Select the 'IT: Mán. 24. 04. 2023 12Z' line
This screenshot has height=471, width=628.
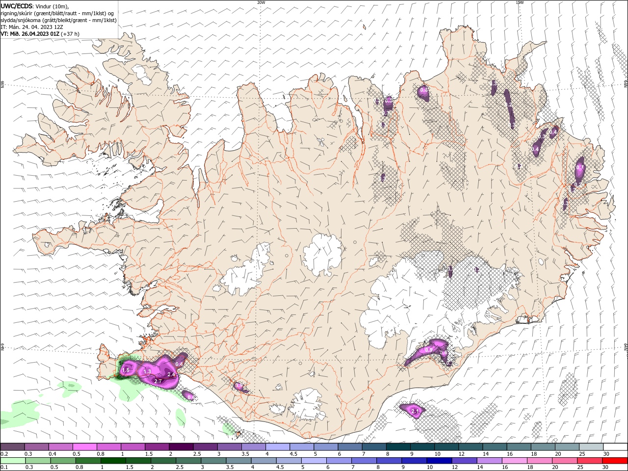33,27
